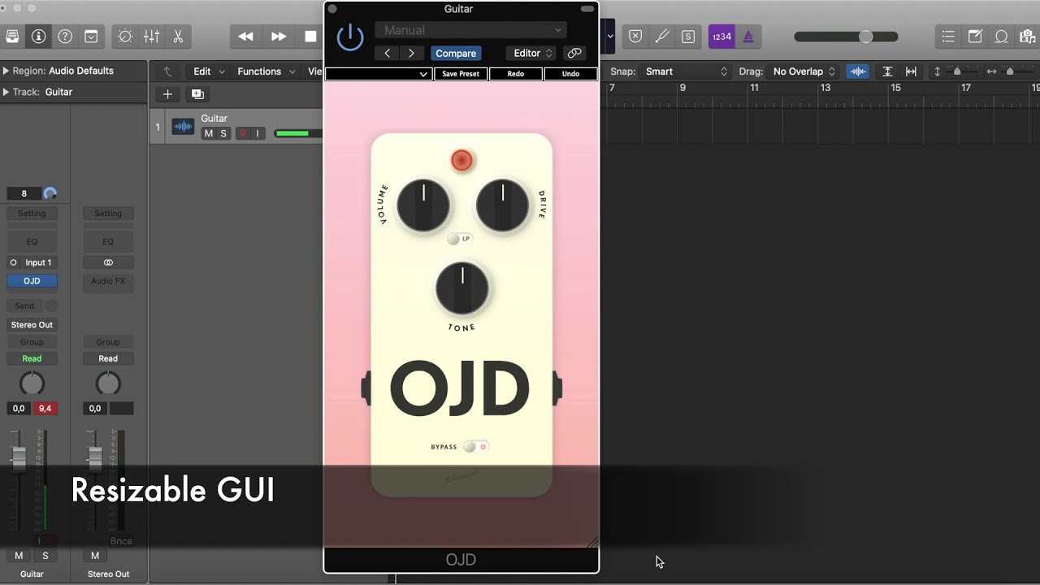Click the Undo button

coord(571,74)
